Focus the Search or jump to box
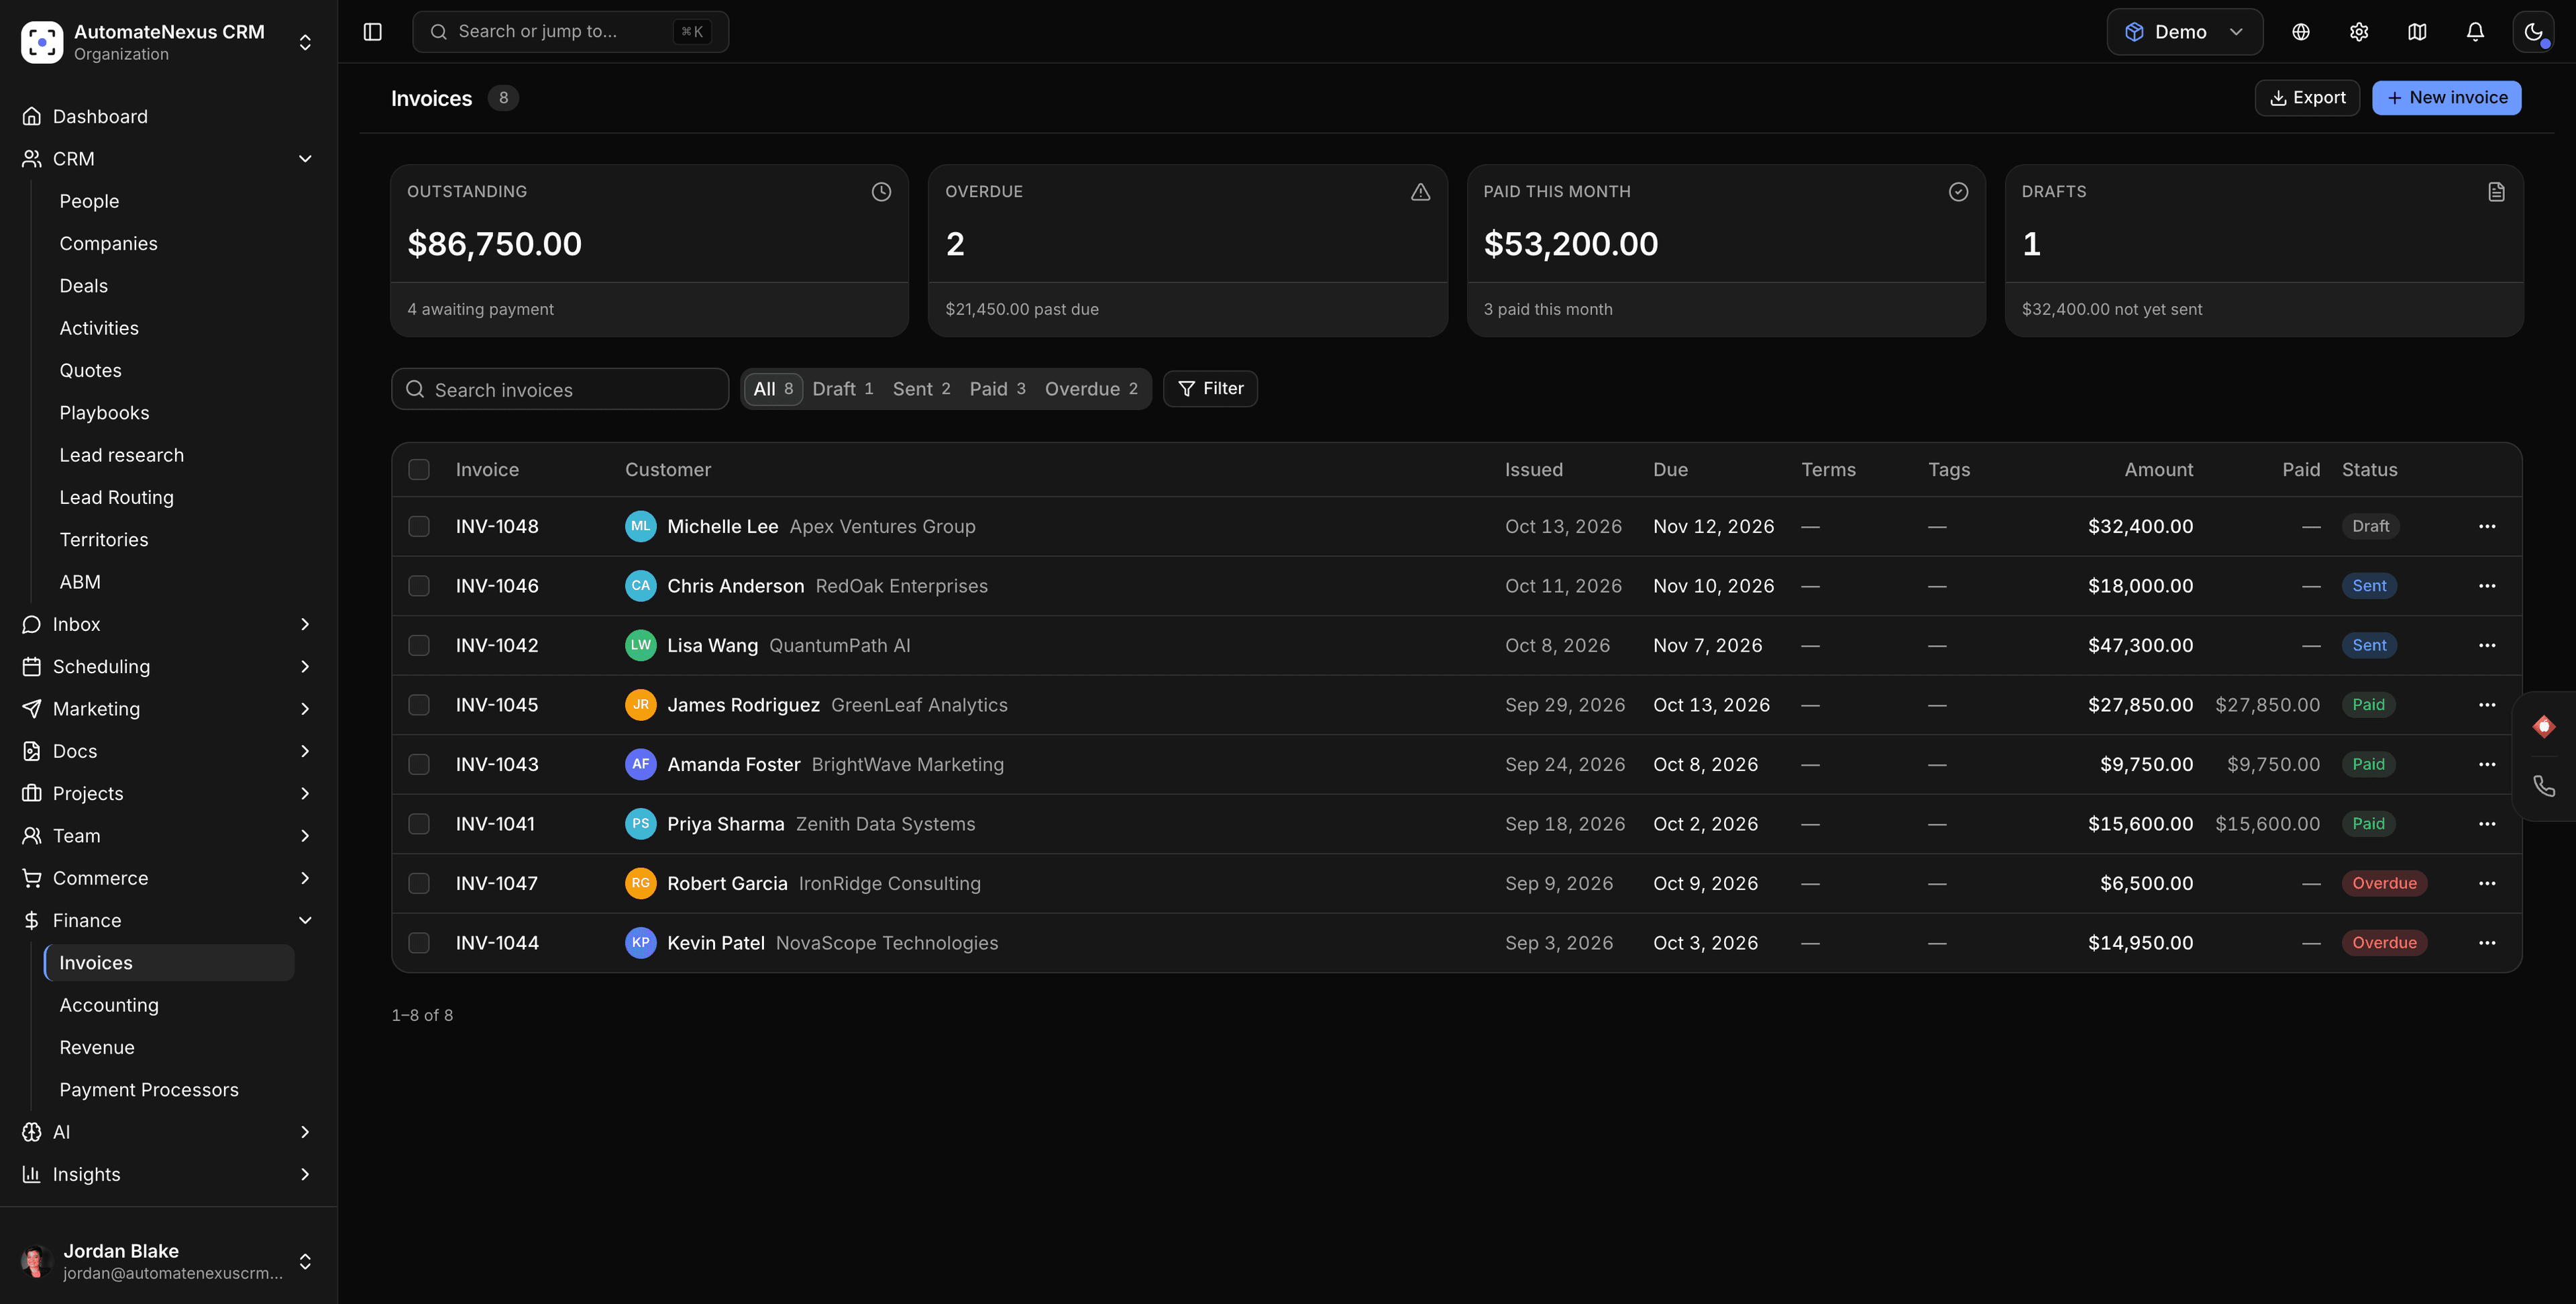The height and width of the screenshot is (1304, 2576). point(570,32)
